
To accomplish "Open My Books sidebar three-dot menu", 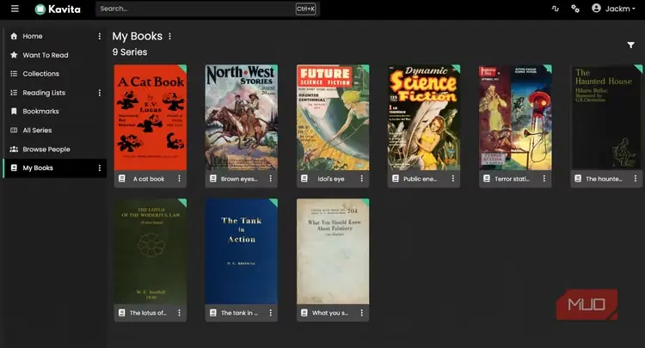I will click(99, 168).
